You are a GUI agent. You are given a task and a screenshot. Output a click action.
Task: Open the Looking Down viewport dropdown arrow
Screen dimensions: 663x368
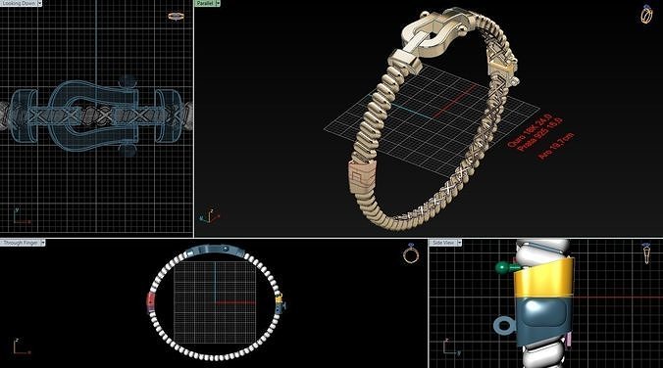pyautogui.click(x=40, y=3)
